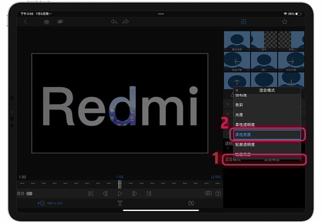Screen dimensions: 322x223
Task: Select 柔性透明度 blend mode
Action: point(267,124)
